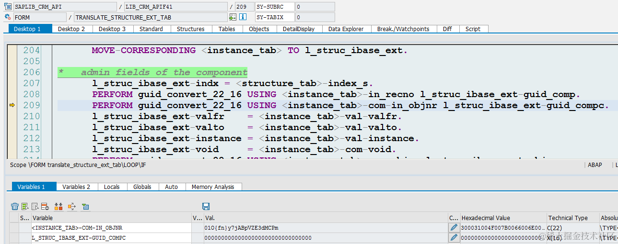Select variable cell L_STRUC_IBASE_EXT-GUID_COMPC

click(x=111, y=238)
